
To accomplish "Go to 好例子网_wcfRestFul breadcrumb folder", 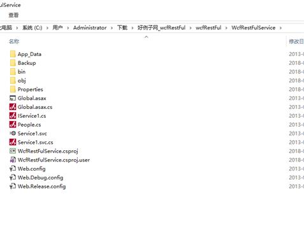I will pos(161,27).
